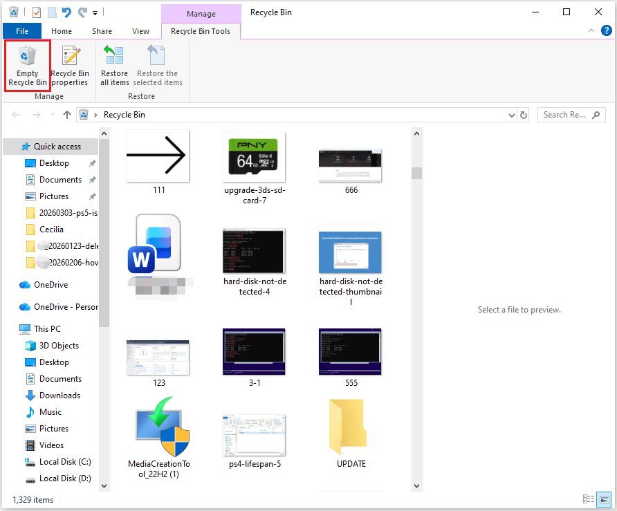
Task: Collapse the ribbon with the chevron
Action: (x=593, y=30)
